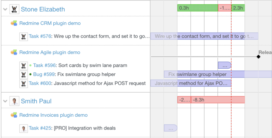Open the Smith Paul user link

(37, 101)
